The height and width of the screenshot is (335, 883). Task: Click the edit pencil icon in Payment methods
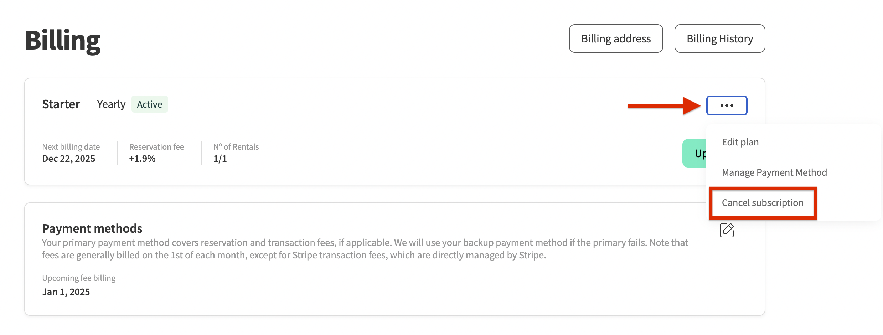[x=727, y=230]
